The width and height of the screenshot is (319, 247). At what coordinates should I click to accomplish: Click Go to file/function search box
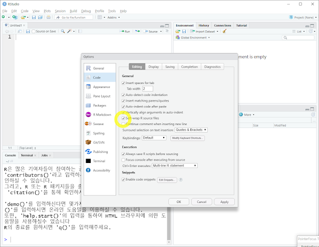[x=74, y=17]
